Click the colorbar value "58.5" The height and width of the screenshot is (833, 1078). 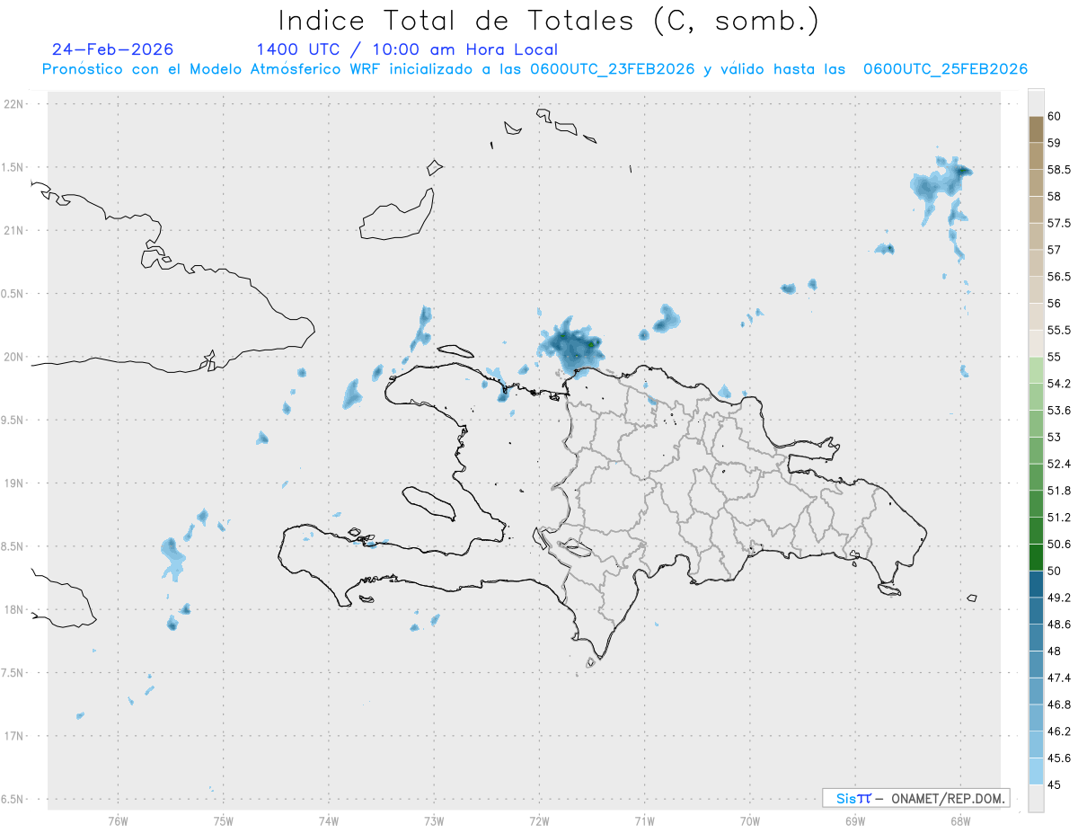[x=1059, y=169]
